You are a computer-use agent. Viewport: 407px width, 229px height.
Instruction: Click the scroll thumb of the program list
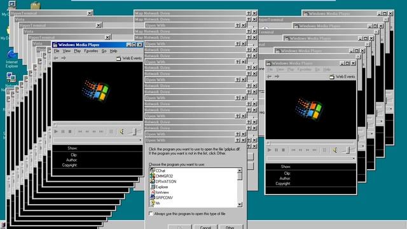tap(240, 177)
